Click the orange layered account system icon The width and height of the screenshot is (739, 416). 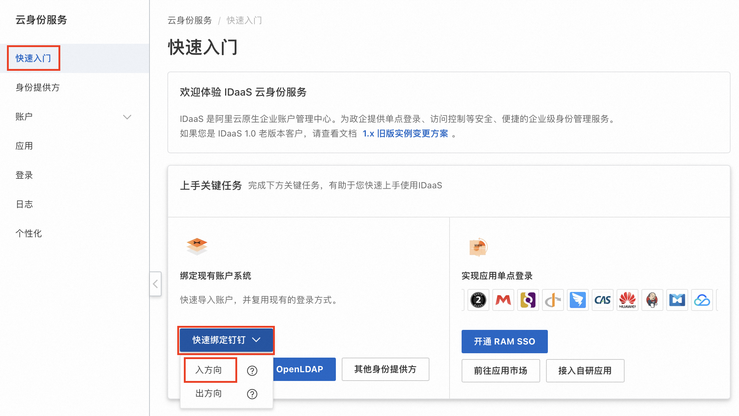(197, 246)
